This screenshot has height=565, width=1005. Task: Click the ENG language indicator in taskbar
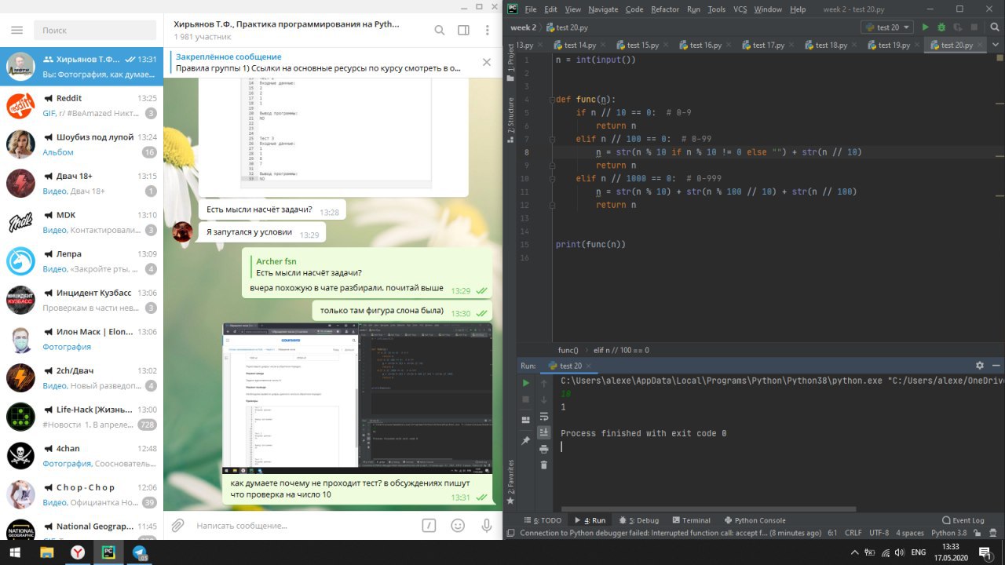pyautogui.click(x=918, y=552)
